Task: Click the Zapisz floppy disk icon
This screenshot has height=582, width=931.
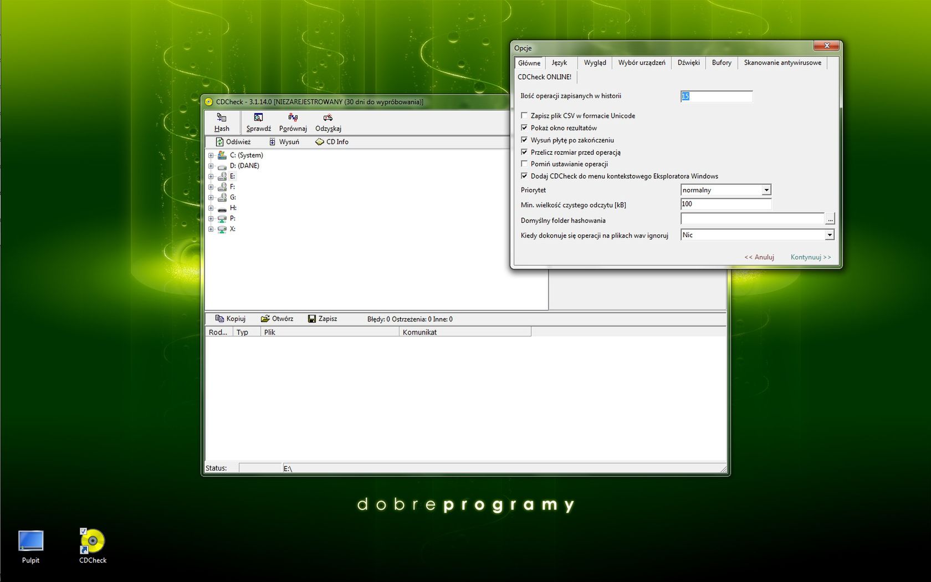Action: click(x=312, y=319)
